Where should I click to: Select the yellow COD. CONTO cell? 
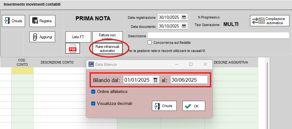22,71
